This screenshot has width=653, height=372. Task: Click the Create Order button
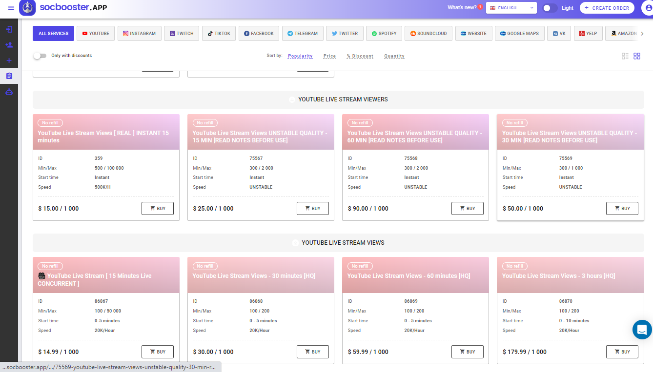pyautogui.click(x=607, y=8)
